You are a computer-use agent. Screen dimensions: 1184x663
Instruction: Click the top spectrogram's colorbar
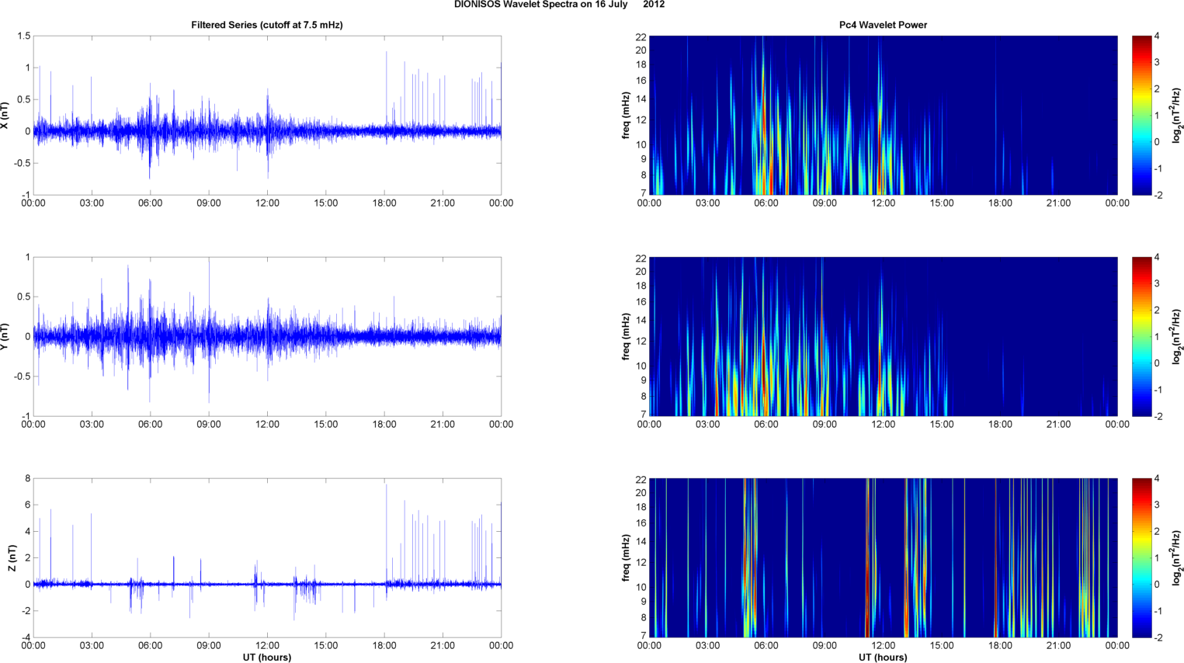pos(1141,115)
